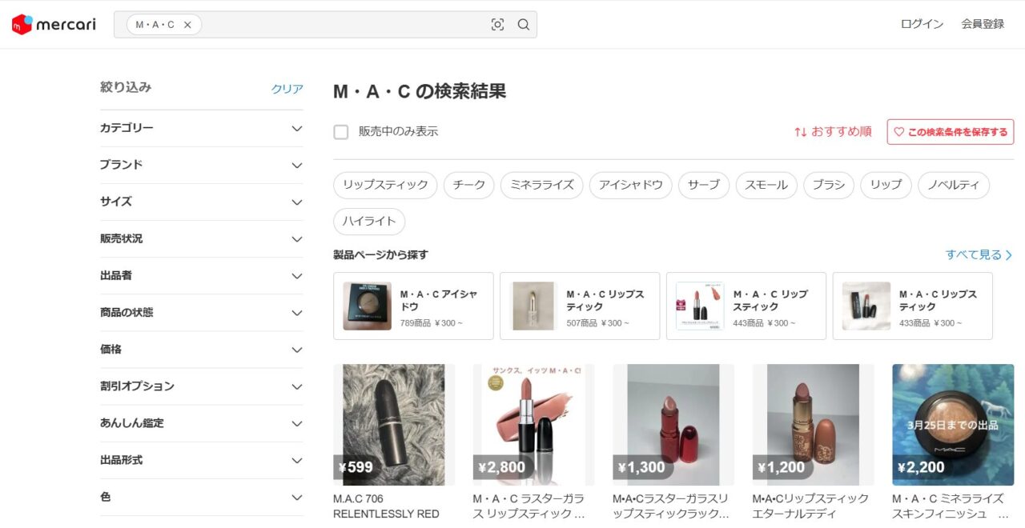
Task: Open M・A・C リップスティック card with 443商品
Action: tap(746, 306)
